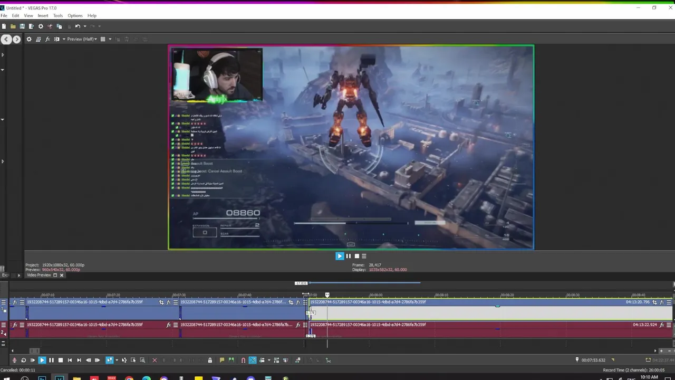Open Project Properties gear in main toolbar
This screenshot has height=380, width=675.
point(41,26)
